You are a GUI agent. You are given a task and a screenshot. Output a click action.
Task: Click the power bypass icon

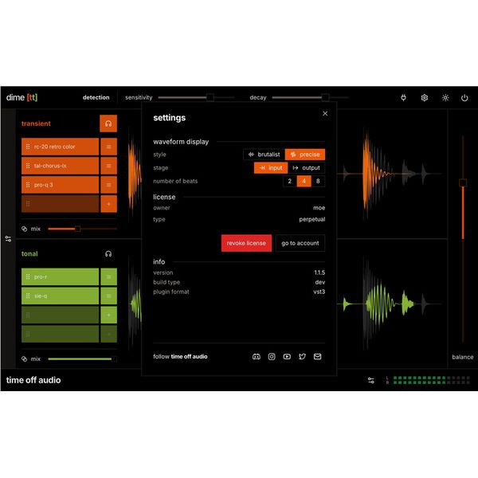click(465, 98)
